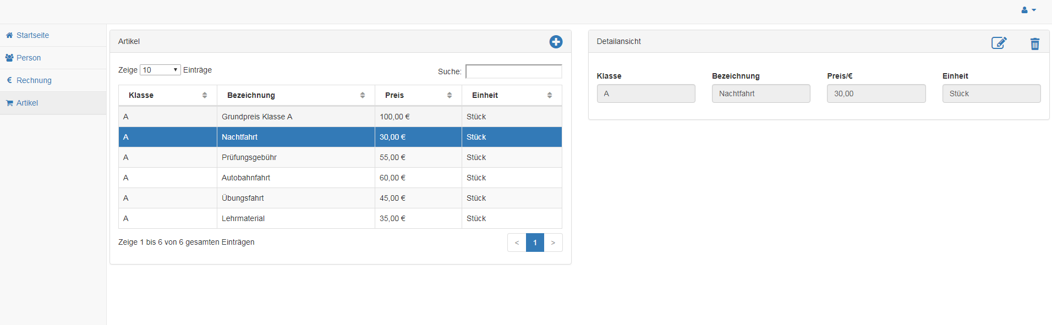This screenshot has height=325, width=1052.
Task: Edit the article in Detailansicht
Action: coord(999,43)
